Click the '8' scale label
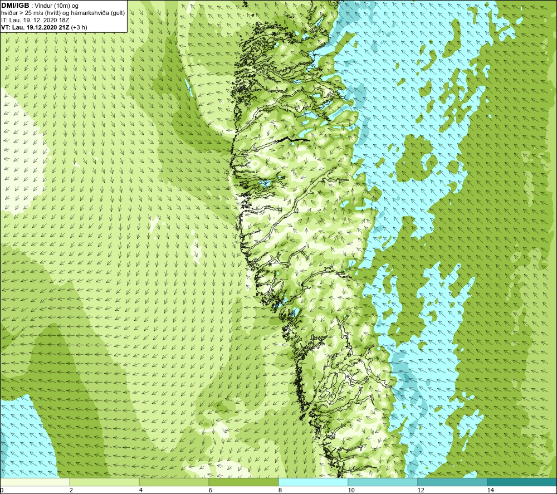Screen dimensions: 557x494 point(280,490)
